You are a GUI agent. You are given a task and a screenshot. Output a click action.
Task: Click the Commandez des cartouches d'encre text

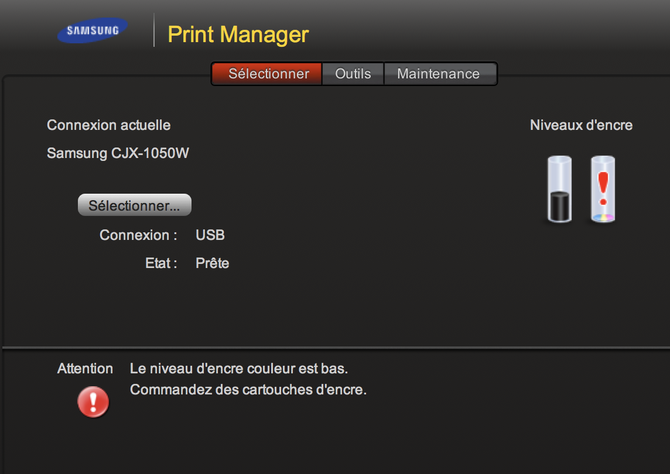point(248,390)
